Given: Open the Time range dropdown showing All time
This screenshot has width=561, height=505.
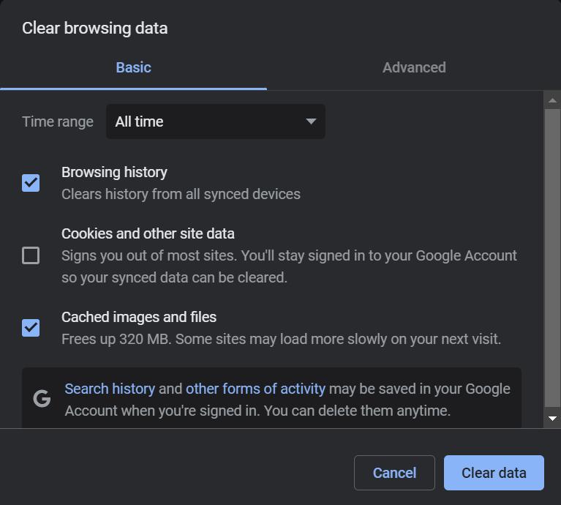Looking at the screenshot, I should click(215, 121).
